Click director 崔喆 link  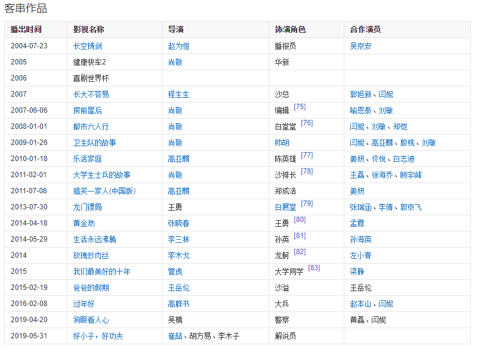click(x=175, y=336)
